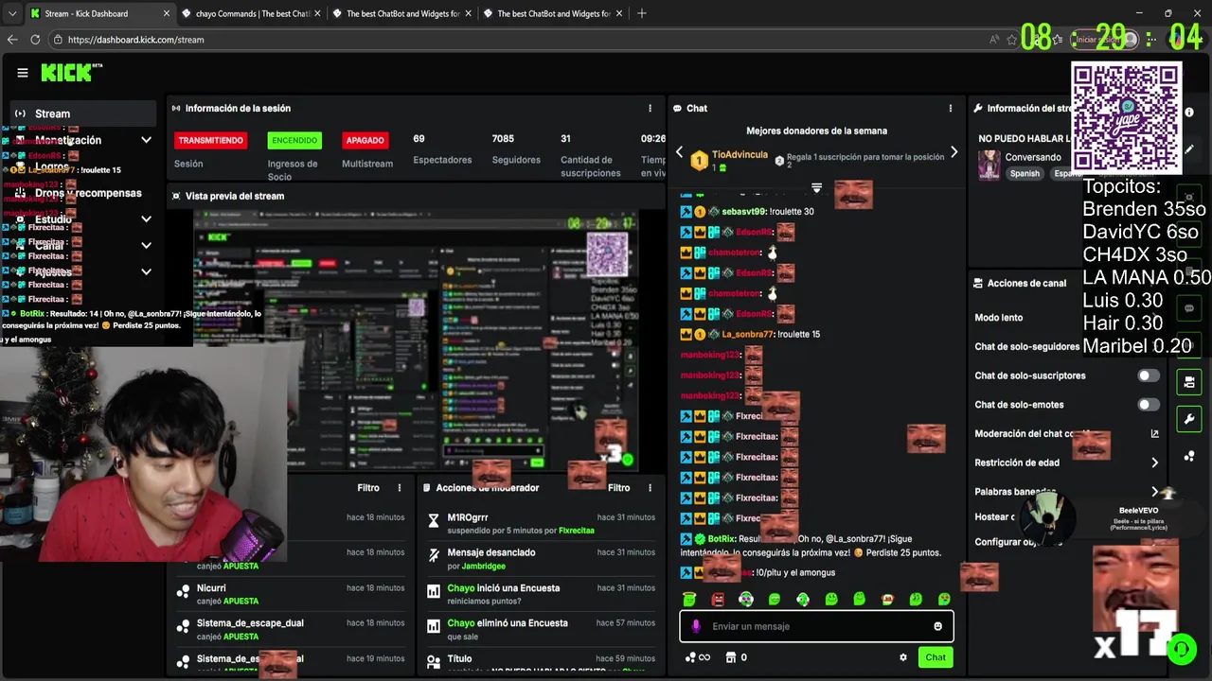
Task: Open the hamburger menu beside the Kick logo
Action: [x=23, y=72]
